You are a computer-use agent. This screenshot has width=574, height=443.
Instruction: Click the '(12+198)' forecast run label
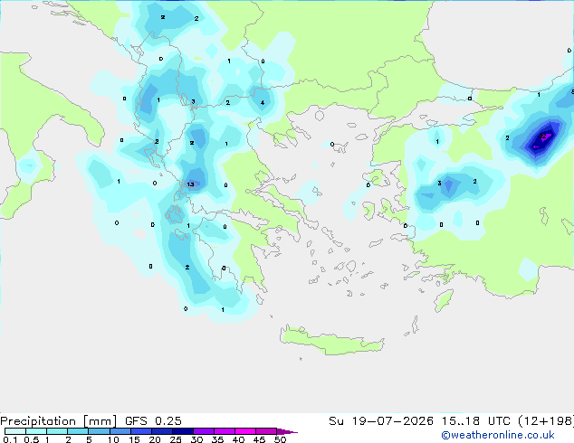click(546, 421)
